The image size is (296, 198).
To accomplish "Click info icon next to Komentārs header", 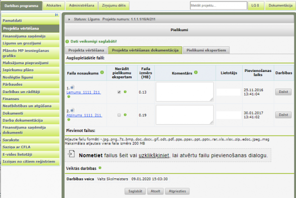I will [x=196, y=72].
